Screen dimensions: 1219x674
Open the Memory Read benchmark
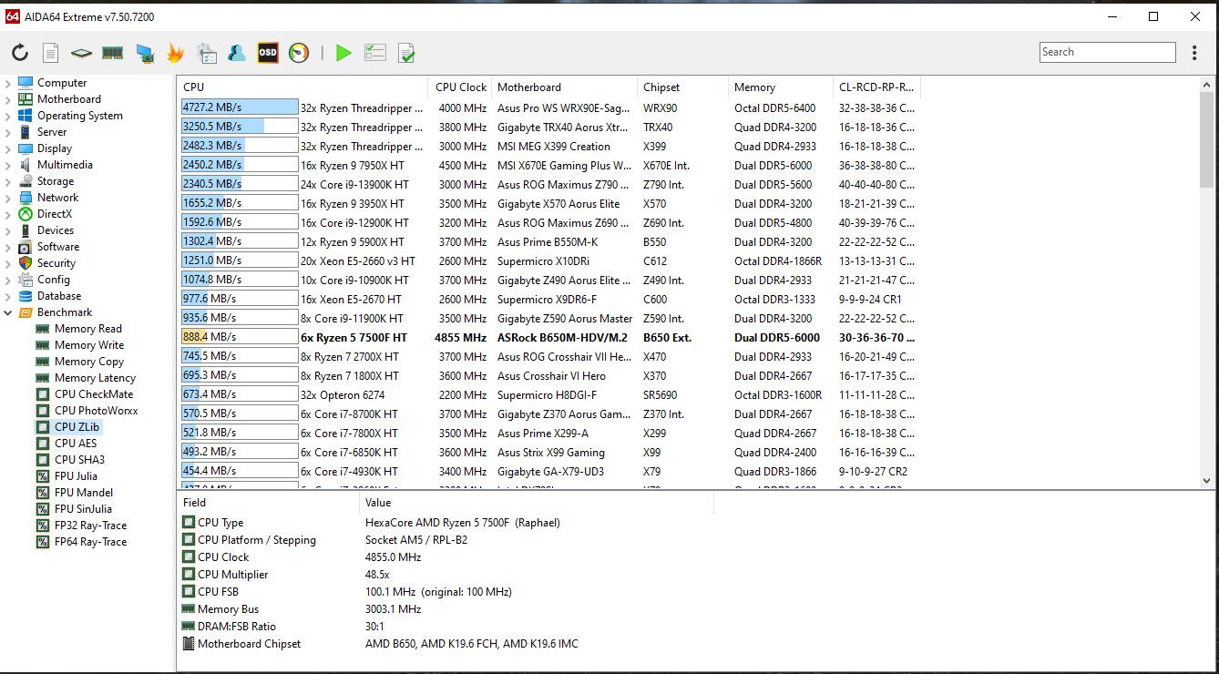[87, 329]
